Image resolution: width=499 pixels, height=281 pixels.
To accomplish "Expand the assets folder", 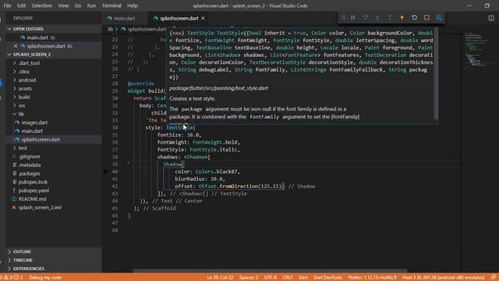I will click(54, 88).
